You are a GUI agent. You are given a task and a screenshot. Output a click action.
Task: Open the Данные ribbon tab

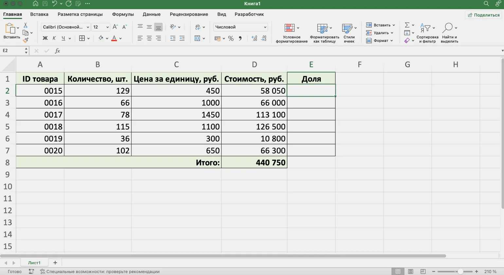152,14
